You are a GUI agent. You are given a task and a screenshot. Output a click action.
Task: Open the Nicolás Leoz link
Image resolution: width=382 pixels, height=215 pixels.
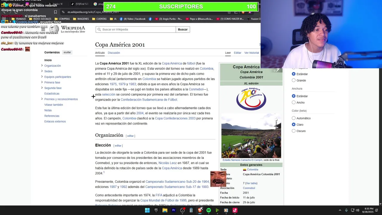coord(167,163)
